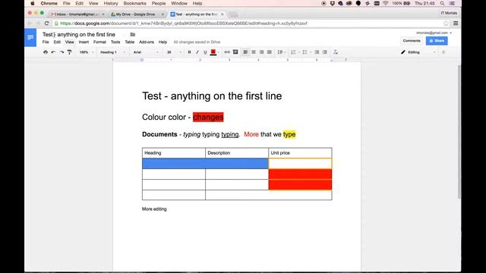Open the Format menu
The height and width of the screenshot is (273, 486).
coord(99,42)
